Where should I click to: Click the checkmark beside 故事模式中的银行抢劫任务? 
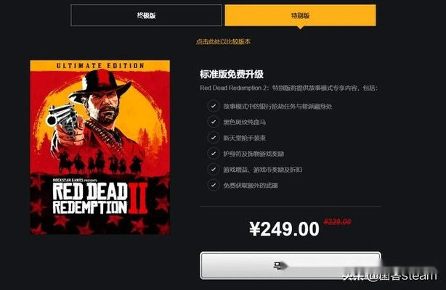coord(213,107)
